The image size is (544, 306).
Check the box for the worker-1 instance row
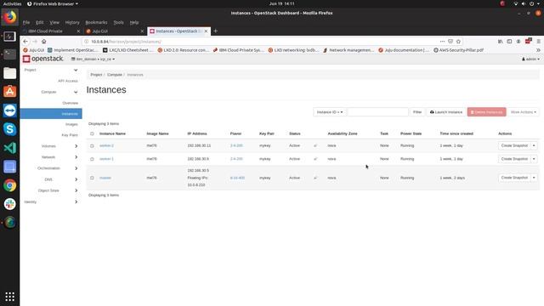(x=92, y=159)
